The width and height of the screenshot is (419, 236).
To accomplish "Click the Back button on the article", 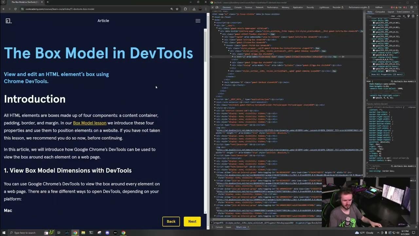I will (x=171, y=222).
